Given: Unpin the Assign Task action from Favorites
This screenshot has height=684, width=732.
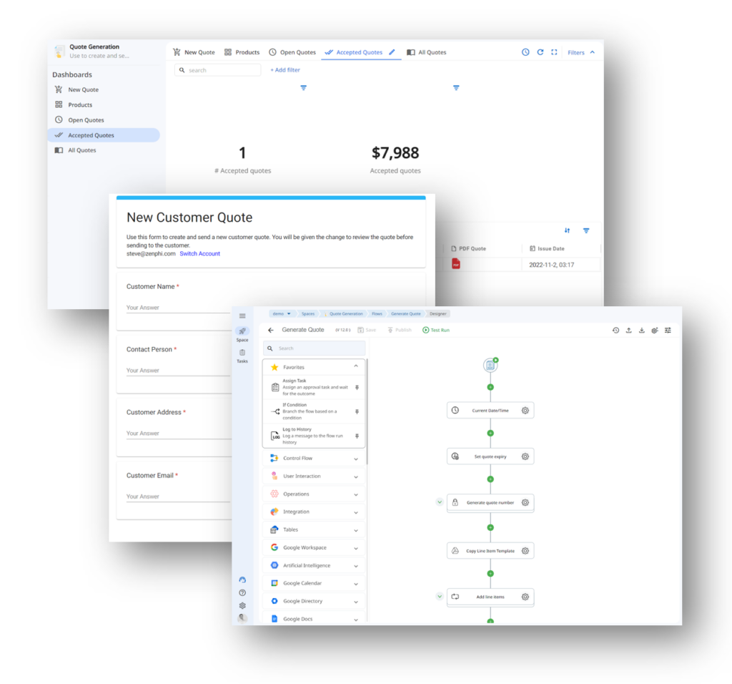Looking at the screenshot, I should (x=357, y=386).
